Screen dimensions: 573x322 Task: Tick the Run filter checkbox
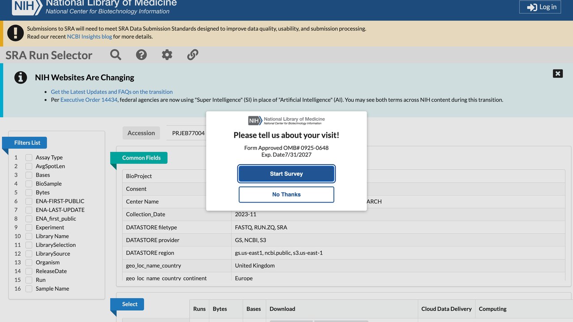point(29,280)
